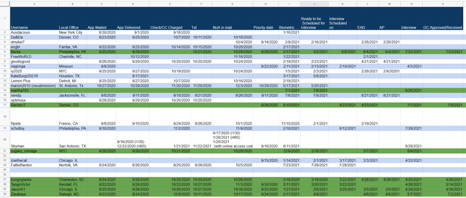This screenshot has height=198, width=466.
Task: Select the Kendall, FL office cell
Action: click(x=73, y=185)
